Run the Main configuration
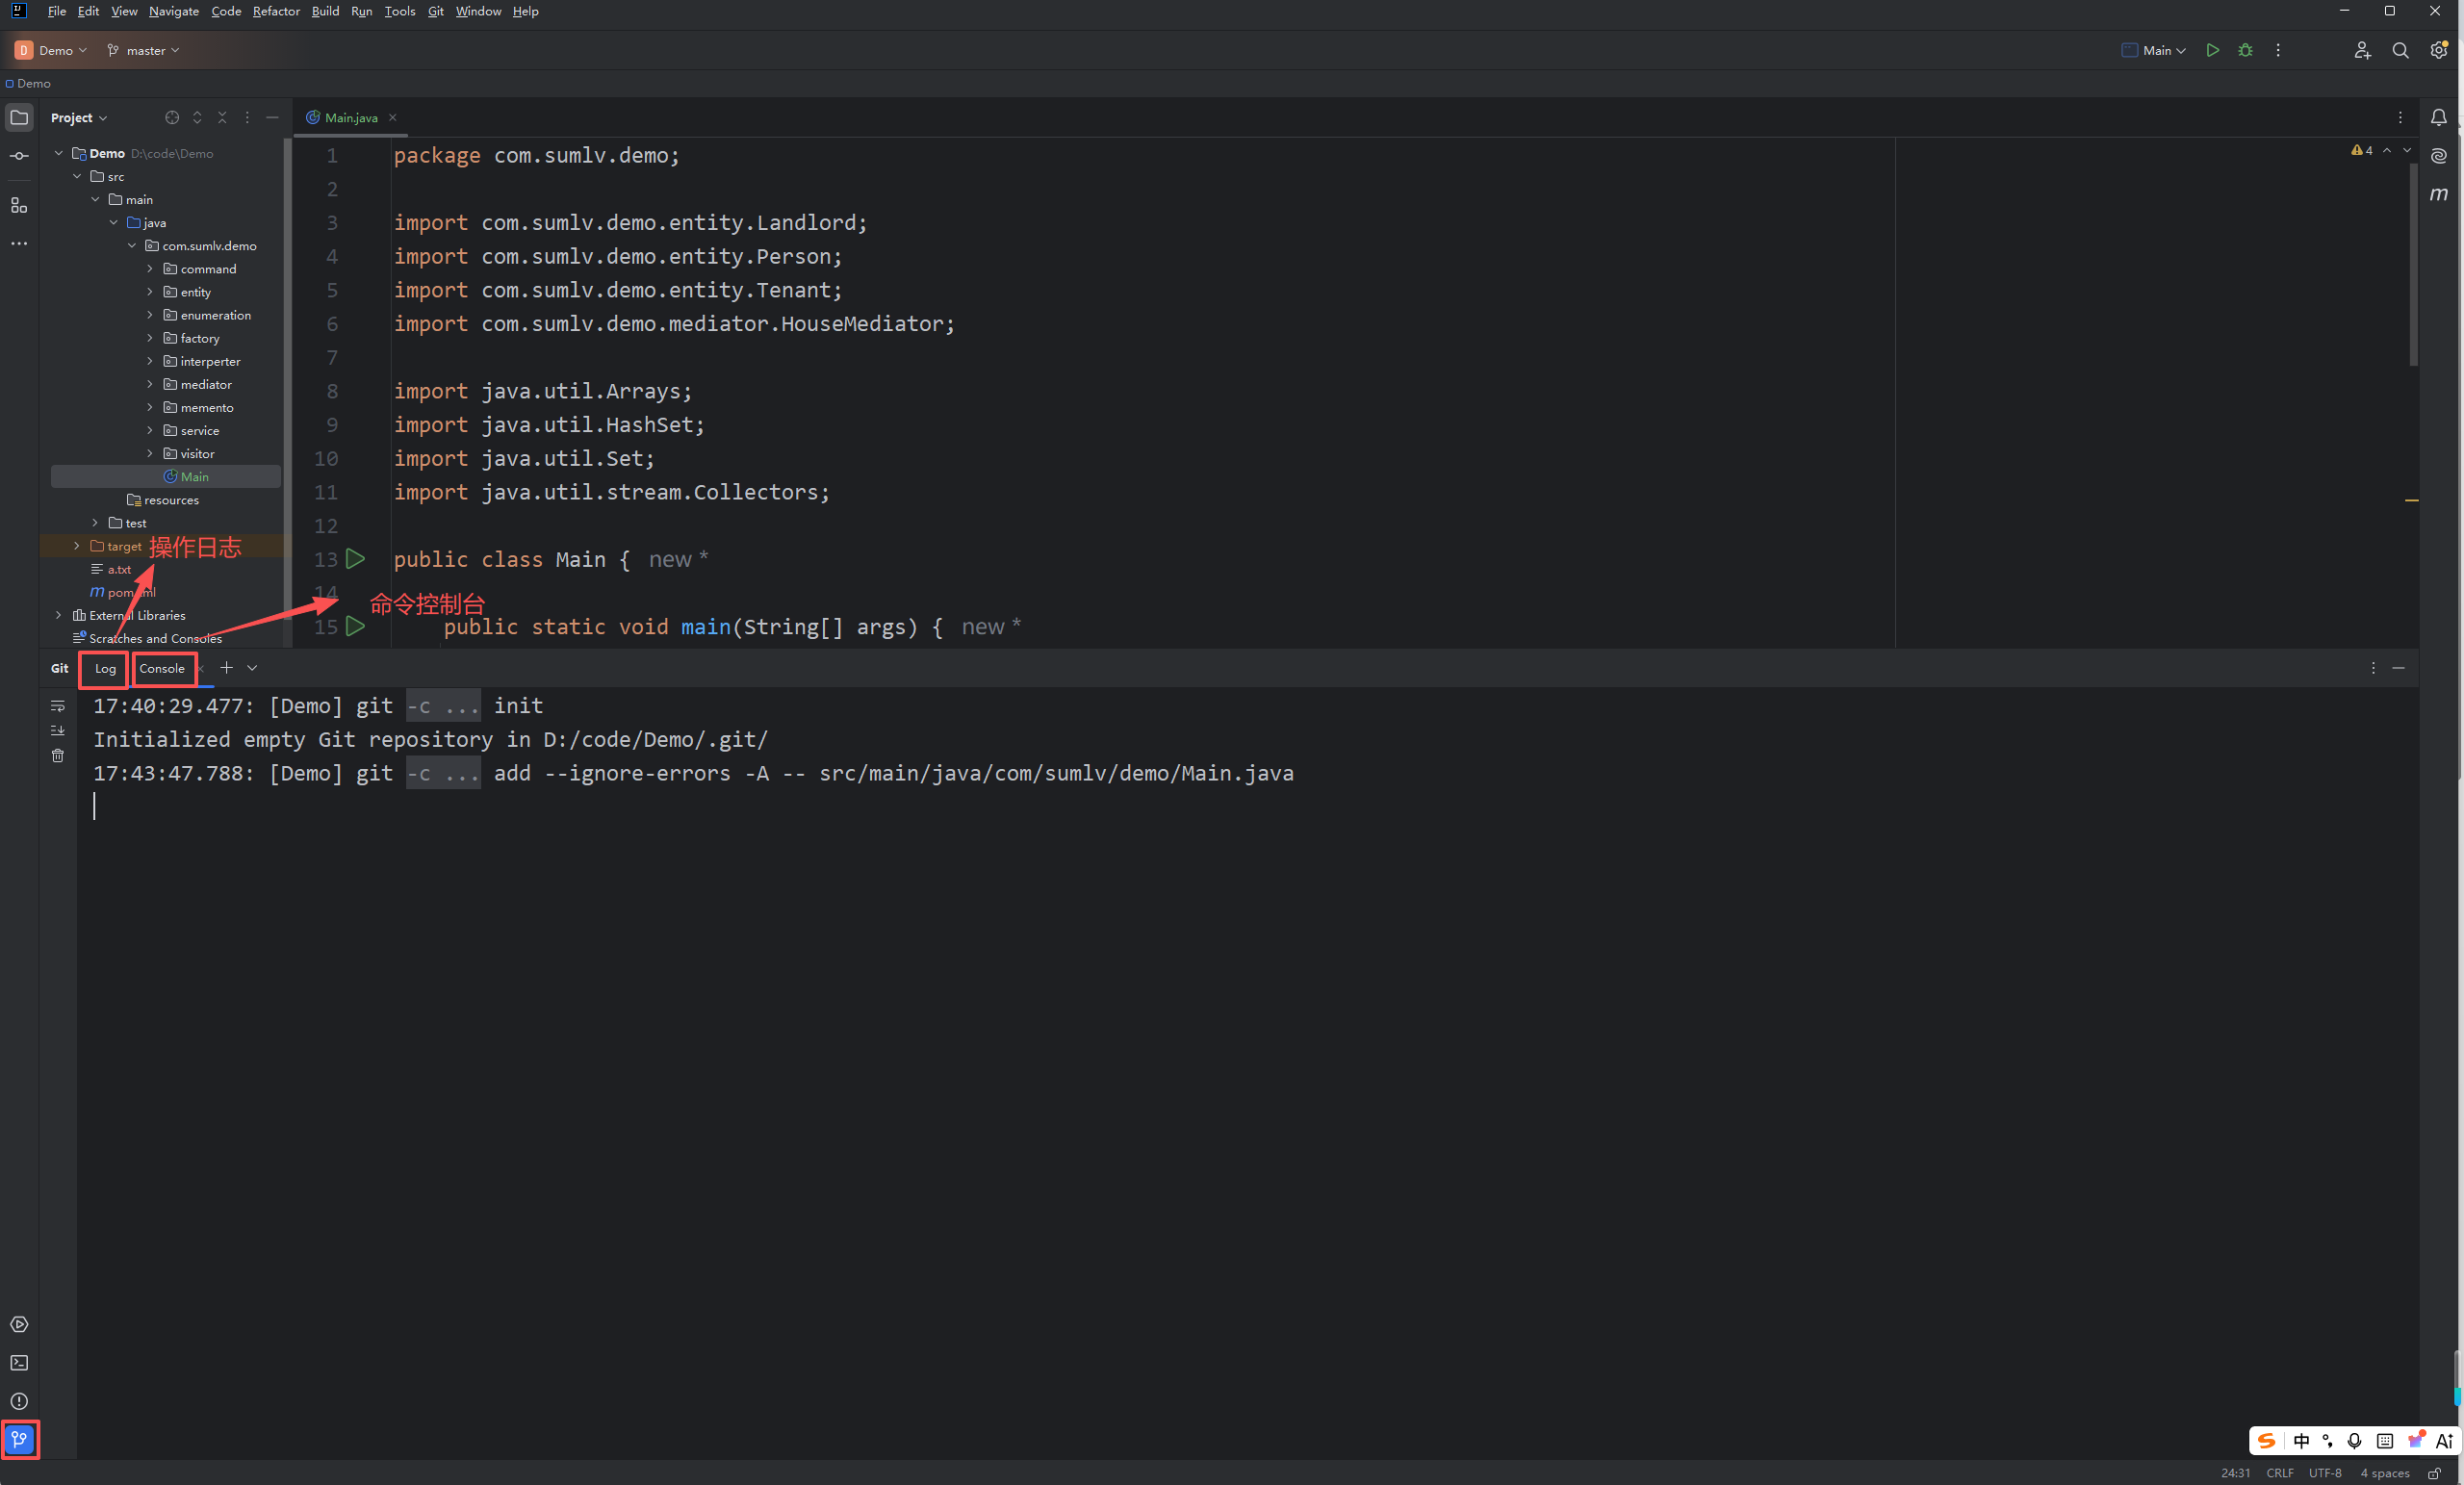Viewport: 2464px width, 1485px height. (x=2212, y=50)
